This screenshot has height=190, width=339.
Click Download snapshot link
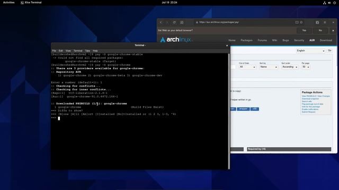310,99
